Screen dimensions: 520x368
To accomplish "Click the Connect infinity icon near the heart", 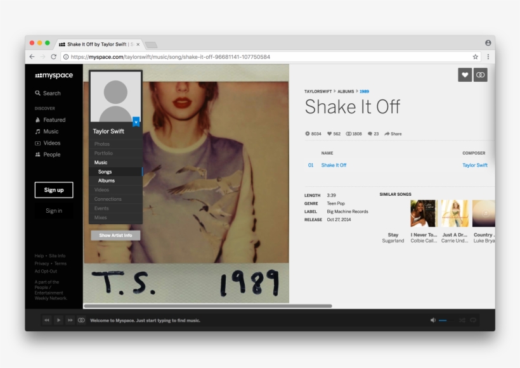I will 480,74.
